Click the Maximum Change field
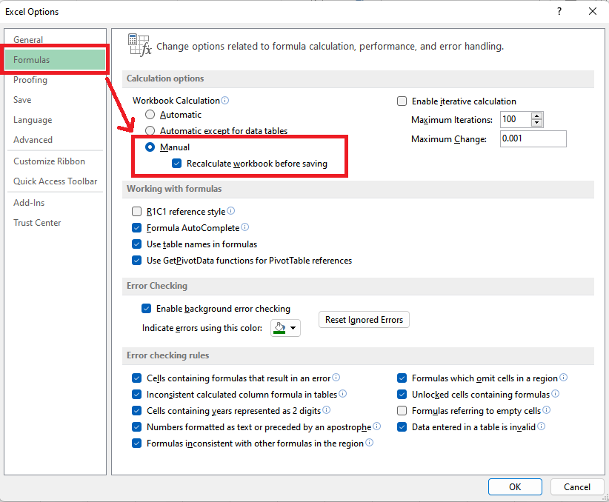This screenshot has height=502, width=609. coord(533,138)
